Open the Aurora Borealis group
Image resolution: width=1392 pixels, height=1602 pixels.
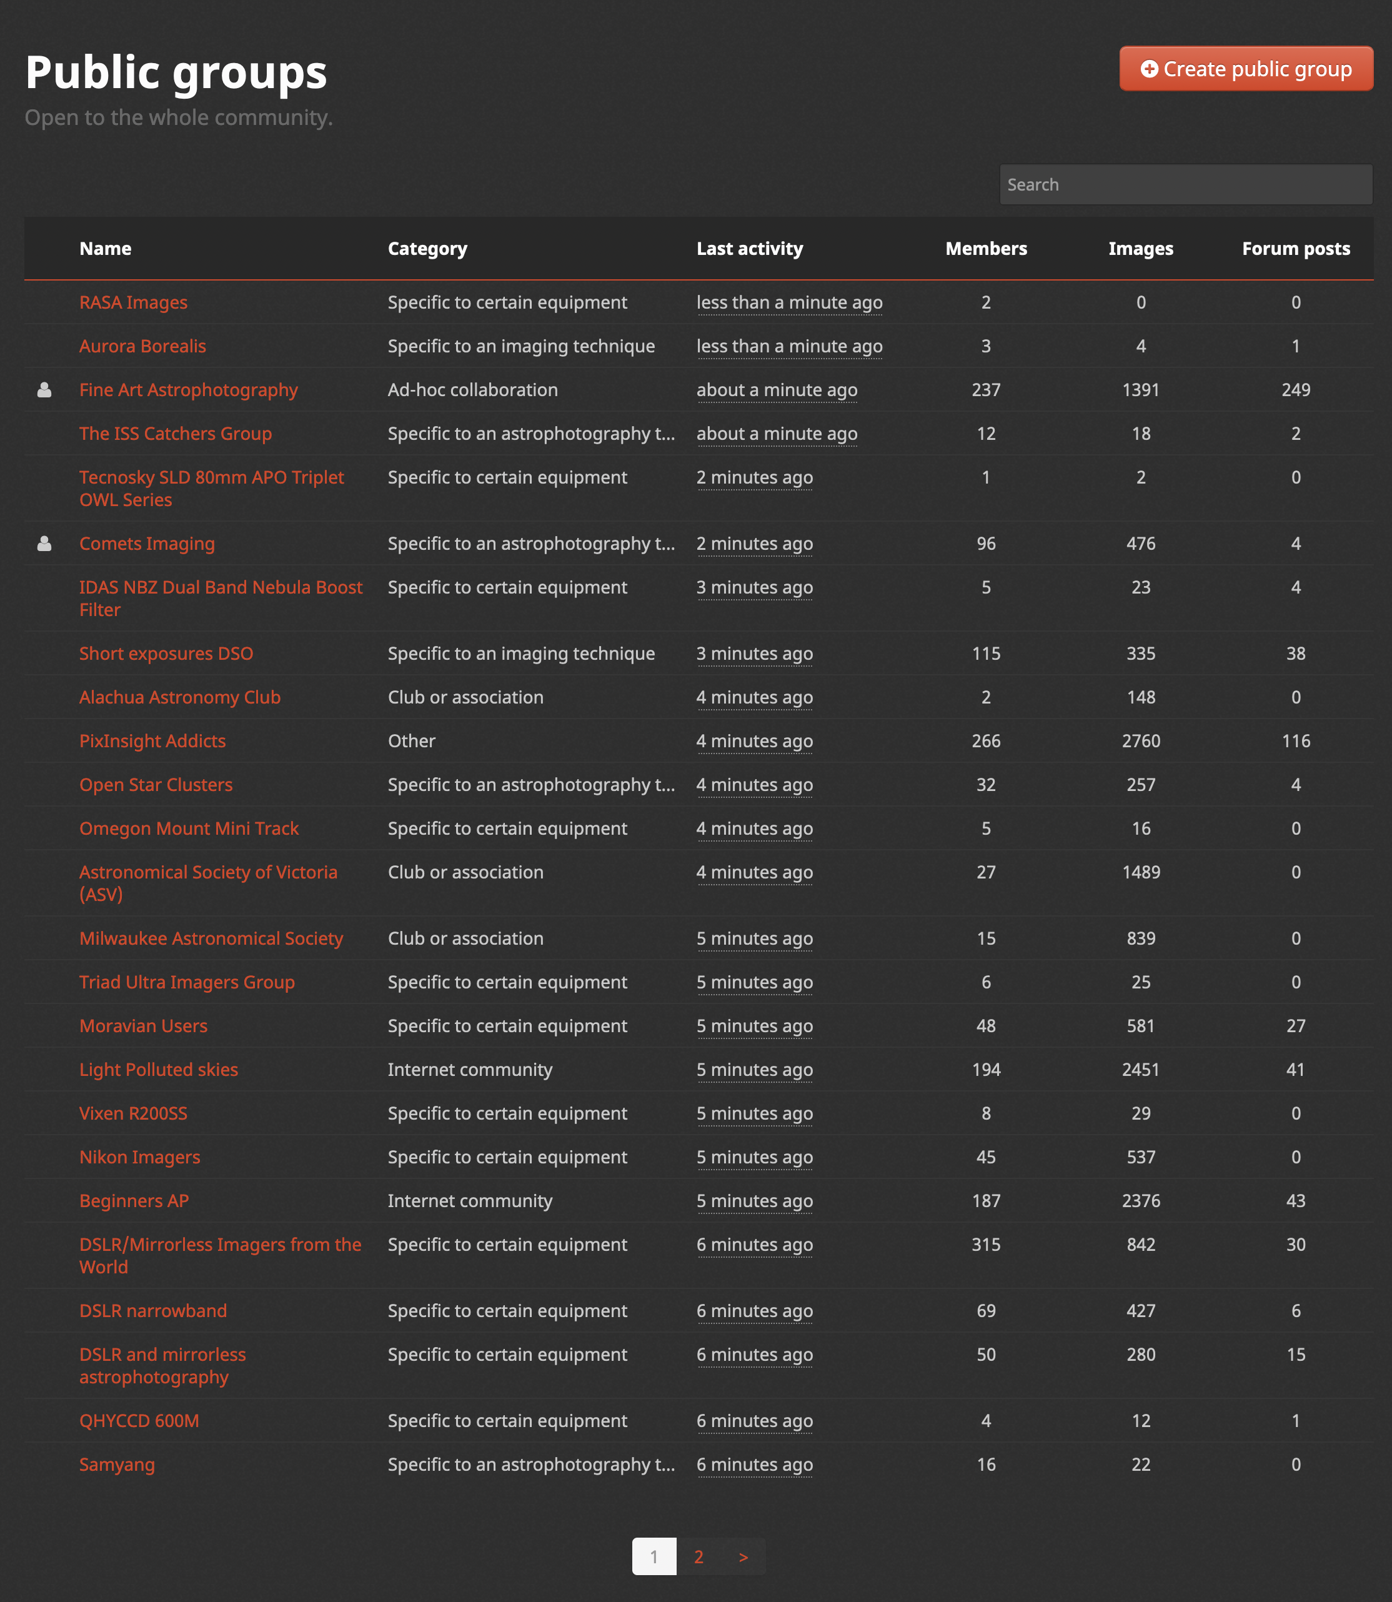143,347
